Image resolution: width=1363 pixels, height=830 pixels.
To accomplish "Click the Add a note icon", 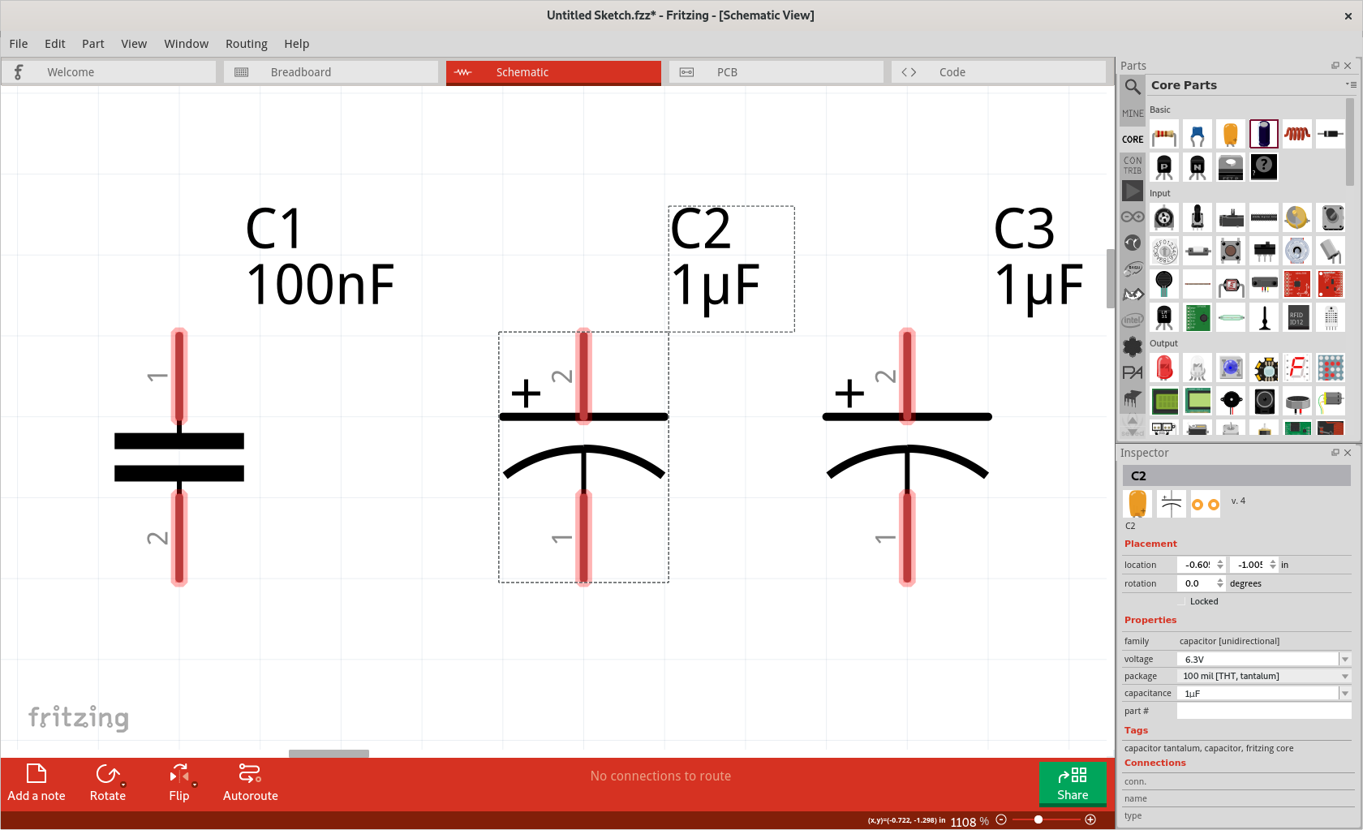I will tap(36, 773).
